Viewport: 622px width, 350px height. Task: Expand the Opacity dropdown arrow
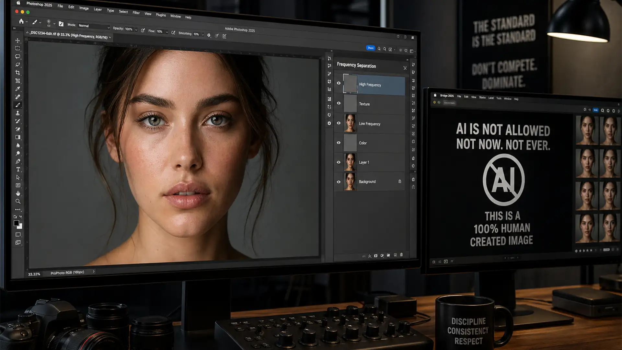click(136, 29)
